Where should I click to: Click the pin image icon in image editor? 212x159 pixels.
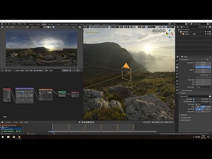(53, 27)
